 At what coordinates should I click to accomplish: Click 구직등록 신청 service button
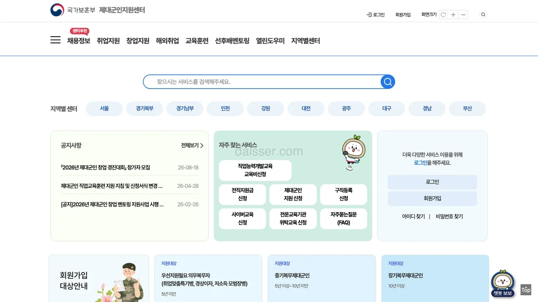point(343,195)
